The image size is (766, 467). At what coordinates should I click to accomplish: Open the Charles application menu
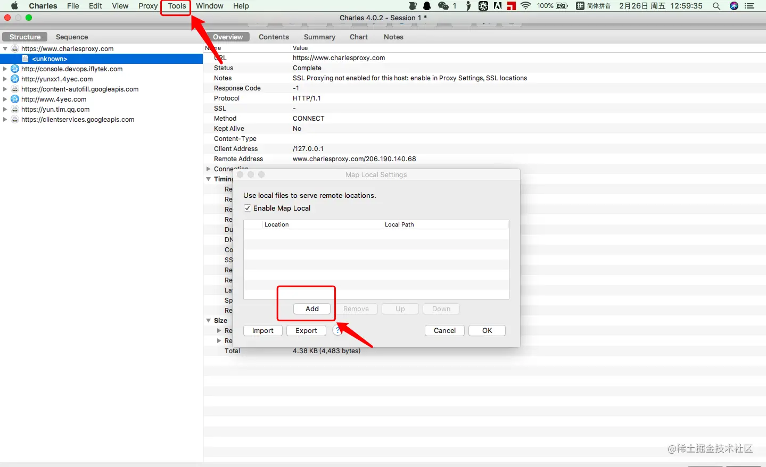pos(43,6)
